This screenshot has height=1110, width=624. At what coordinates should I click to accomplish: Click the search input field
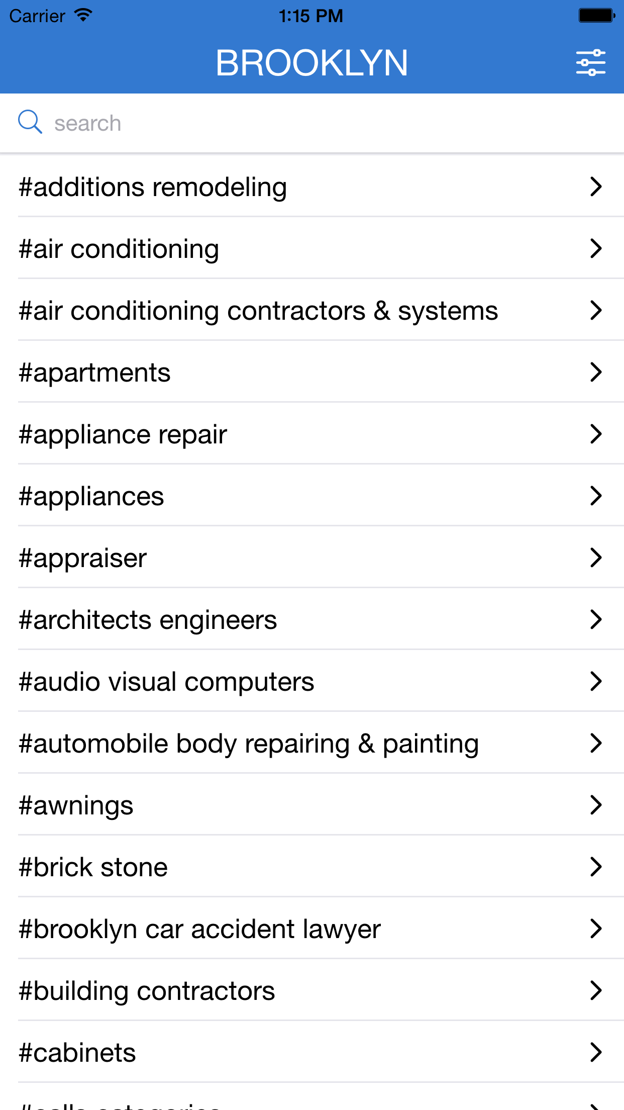[x=322, y=123]
